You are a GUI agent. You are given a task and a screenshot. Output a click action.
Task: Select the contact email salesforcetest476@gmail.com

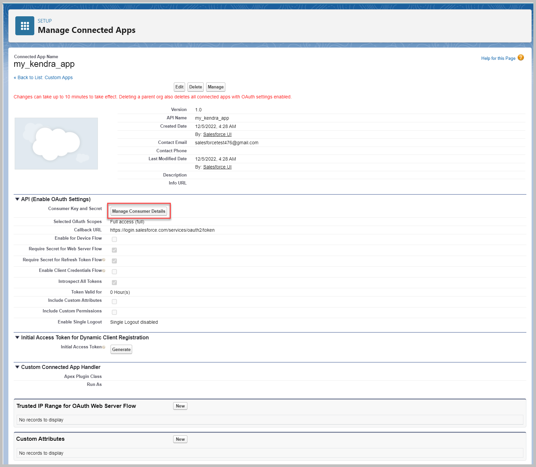coord(227,143)
